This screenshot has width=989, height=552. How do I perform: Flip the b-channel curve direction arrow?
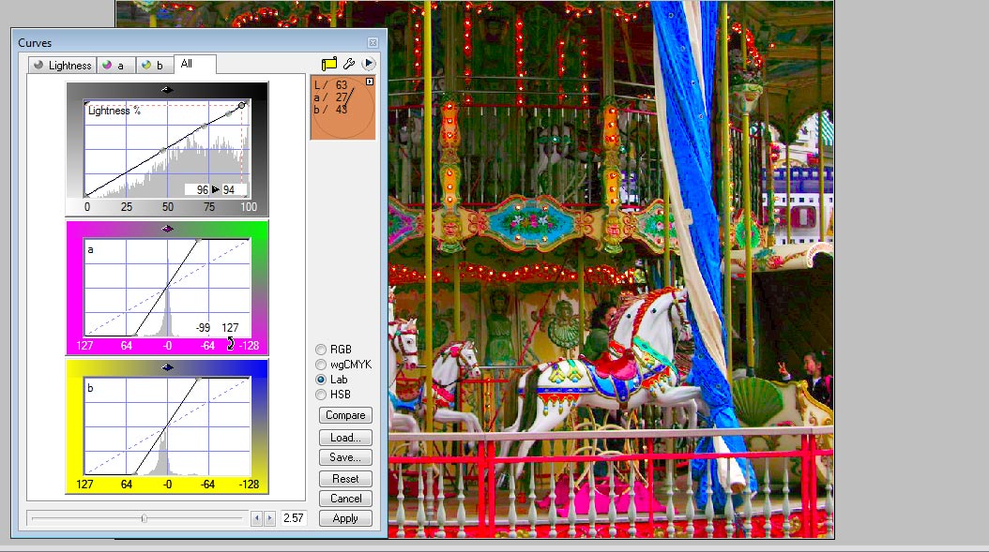pyautogui.click(x=166, y=367)
